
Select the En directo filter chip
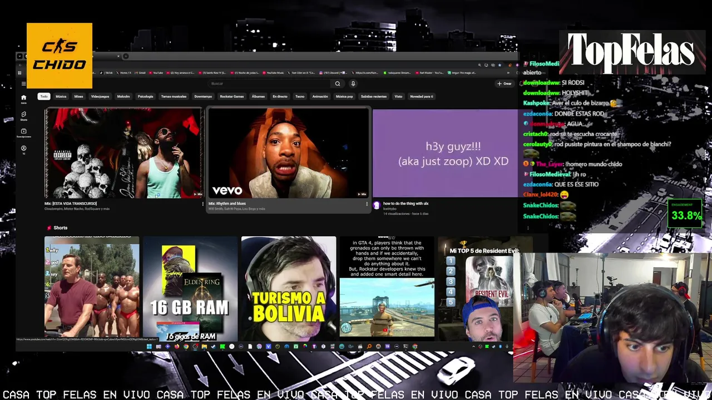click(280, 96)
